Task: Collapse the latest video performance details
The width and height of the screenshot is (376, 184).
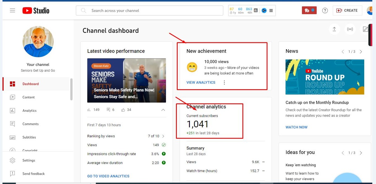Action: click(x=163, y=110)
